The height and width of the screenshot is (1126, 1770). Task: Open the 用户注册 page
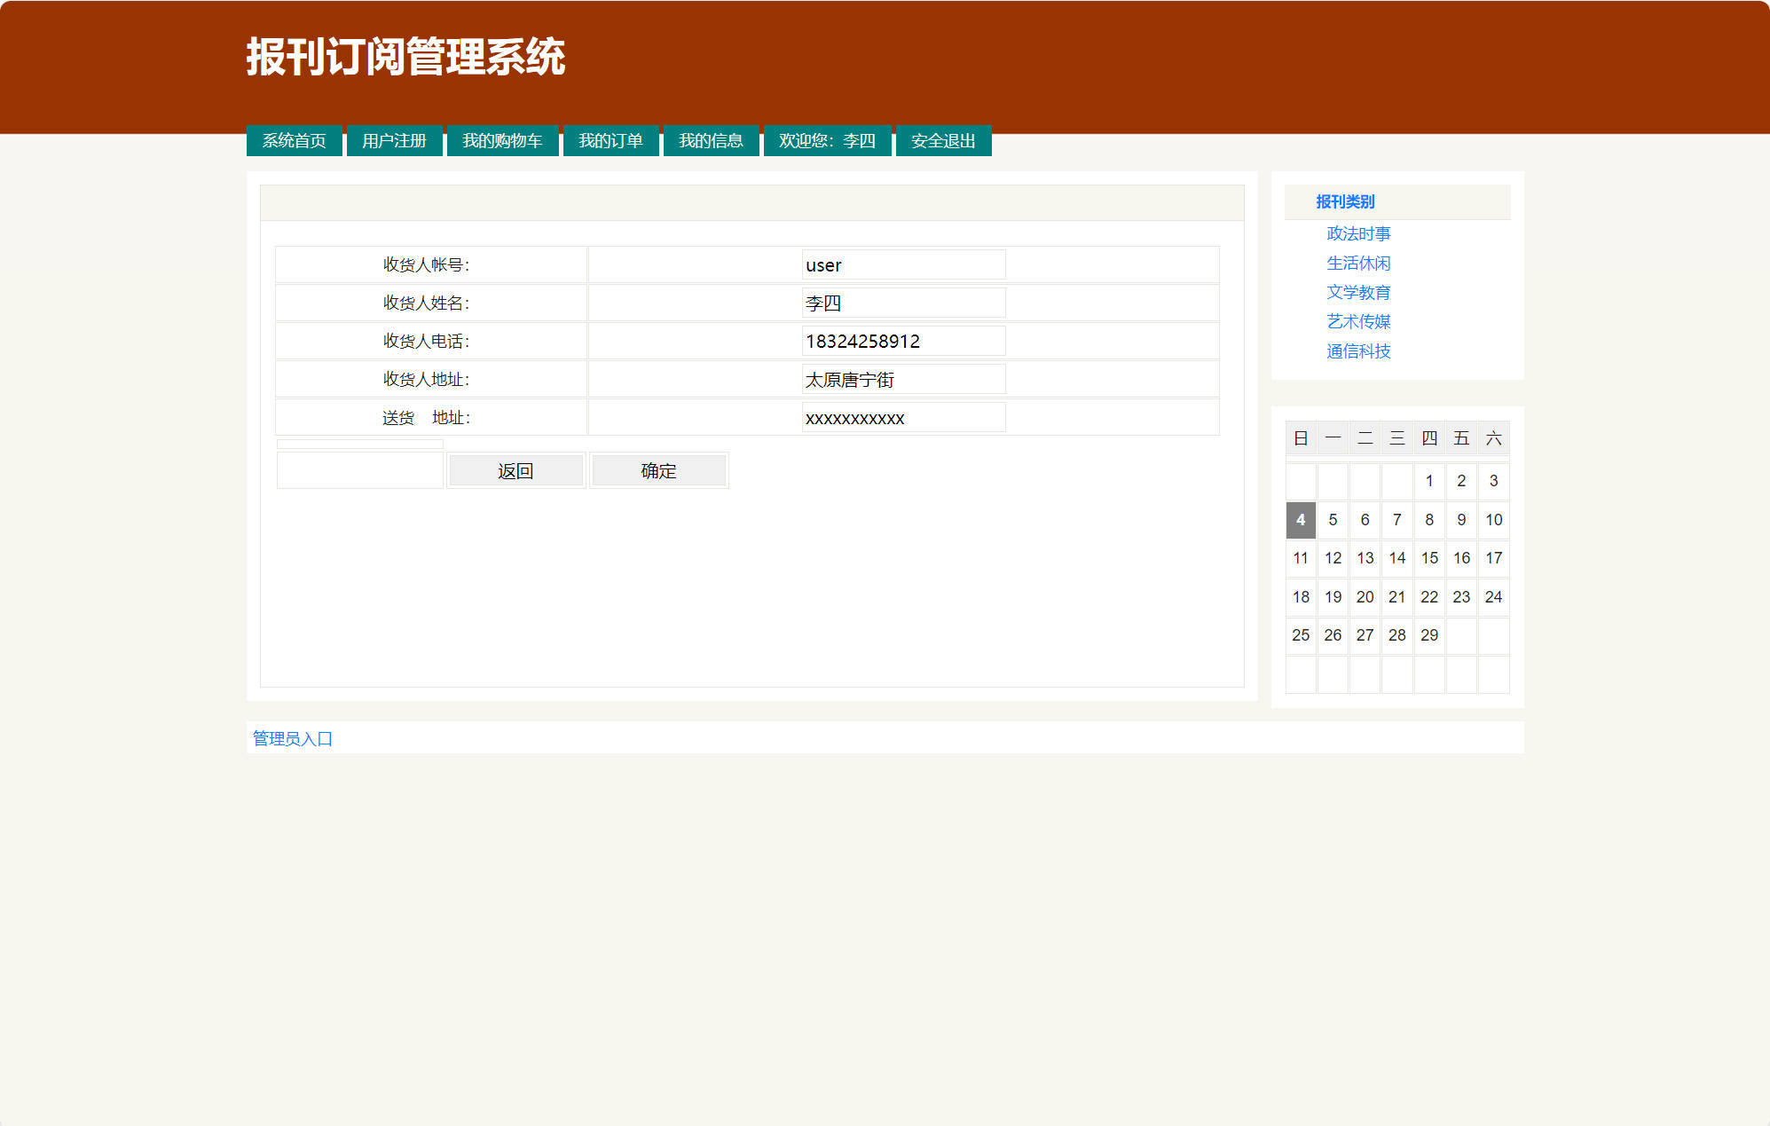[x=394, y=140]
